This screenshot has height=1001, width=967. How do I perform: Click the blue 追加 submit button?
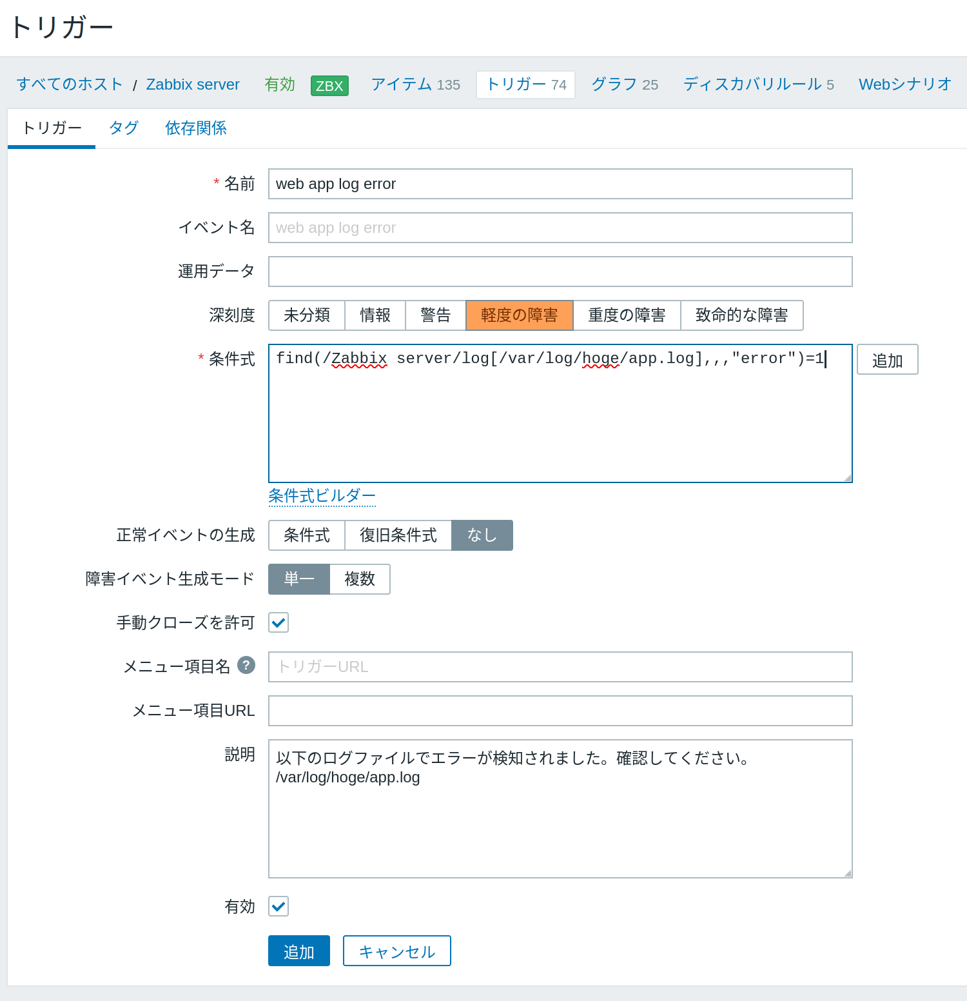click(x=299, y=951)
